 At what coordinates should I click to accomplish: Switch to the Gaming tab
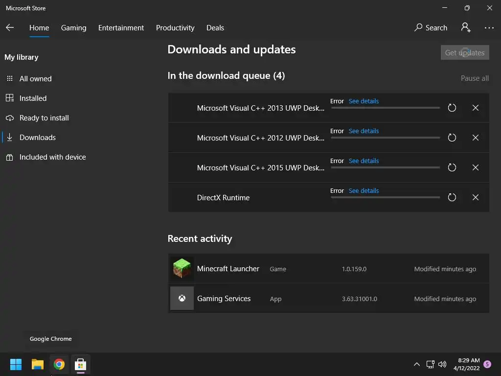point(74,28)
